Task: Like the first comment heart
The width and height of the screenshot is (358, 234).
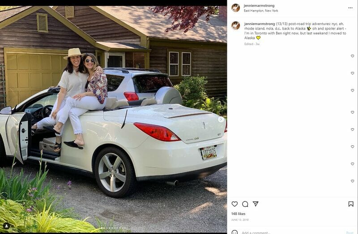Action: [x=352, y=56]
